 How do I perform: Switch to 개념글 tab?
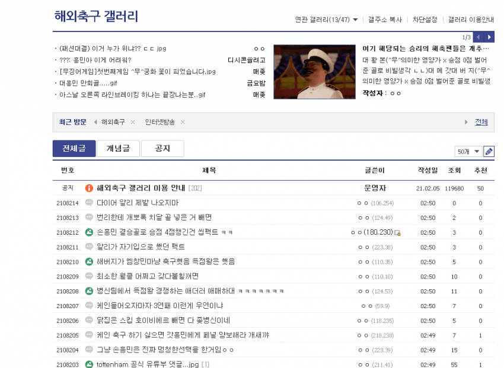118,148
